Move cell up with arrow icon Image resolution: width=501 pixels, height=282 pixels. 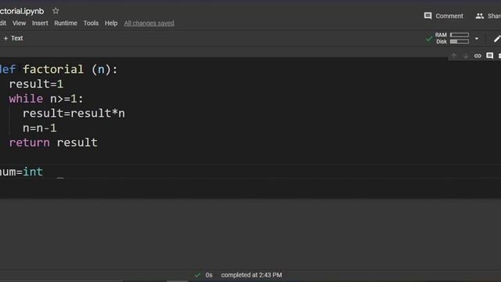[454, 56]
